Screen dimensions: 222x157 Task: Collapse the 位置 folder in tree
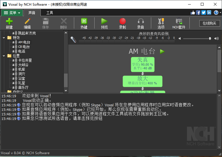click(x=4, y=56)
